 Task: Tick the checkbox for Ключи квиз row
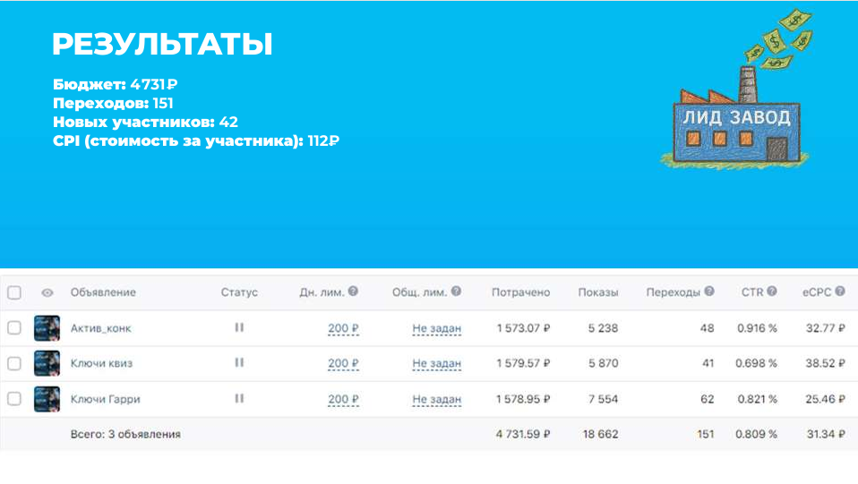click(14, 364)
